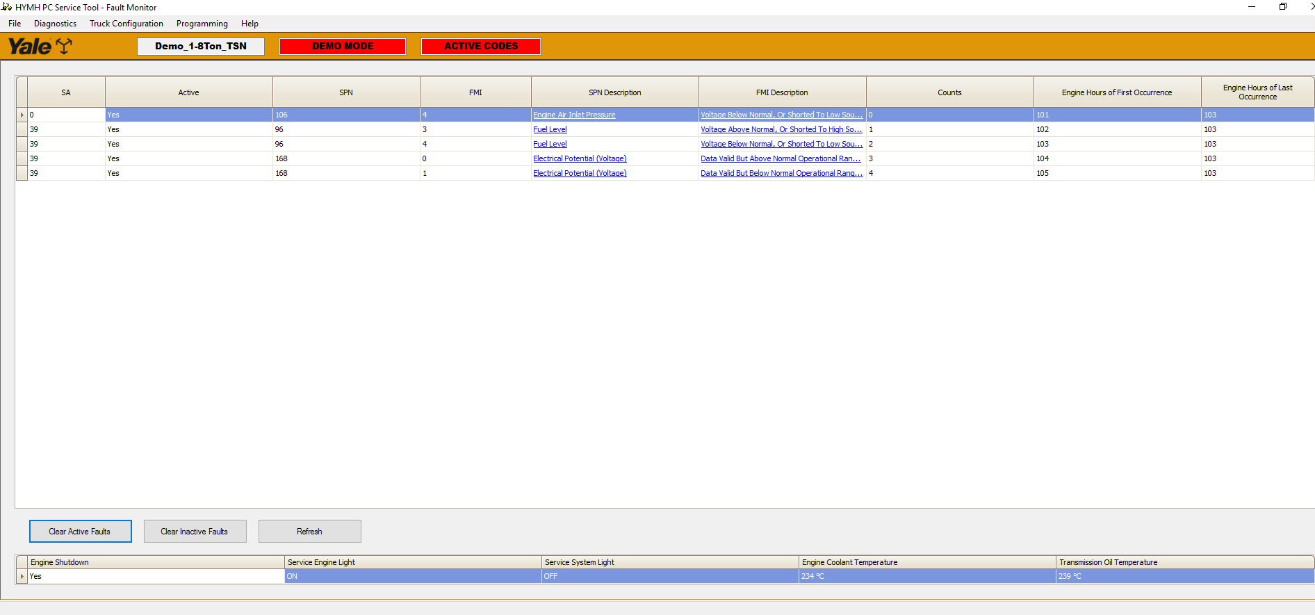Click the HYMH app icon in title bar
Viewport: 1315px width, 615px height.
pos(7,7)
